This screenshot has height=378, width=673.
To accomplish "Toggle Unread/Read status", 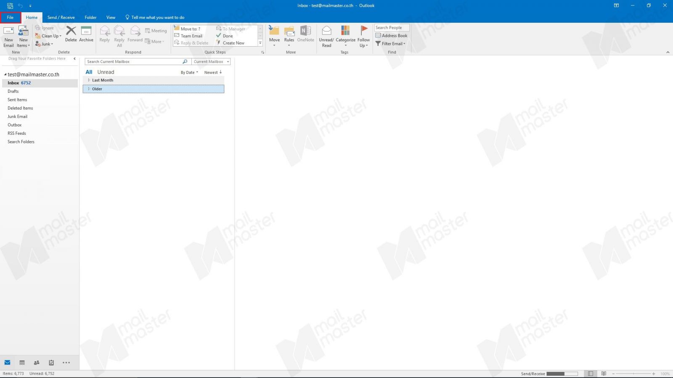I will (x=326, y=37).
